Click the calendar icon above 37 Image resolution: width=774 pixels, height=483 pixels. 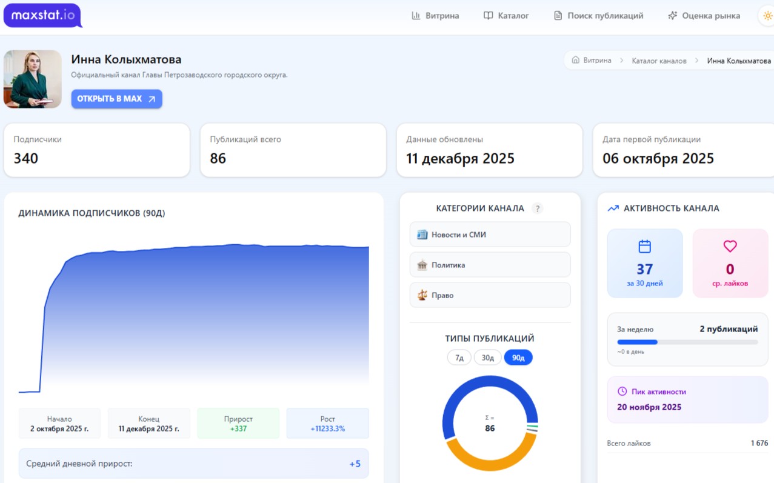click(x=645, y=246)
